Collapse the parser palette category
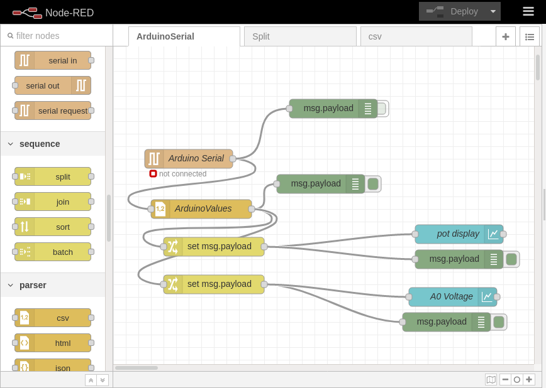Screen dimensions: 546x388 (x=11, y=285)
